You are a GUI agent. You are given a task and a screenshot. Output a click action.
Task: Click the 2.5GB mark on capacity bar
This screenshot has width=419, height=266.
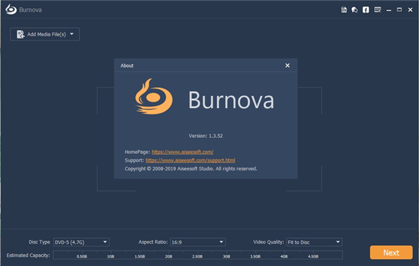[197, 256]
